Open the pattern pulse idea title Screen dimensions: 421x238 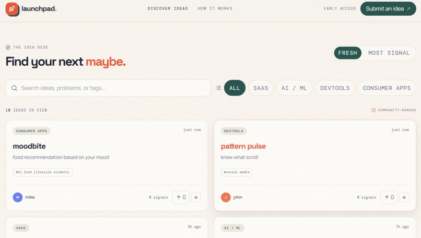pos(243,146)
